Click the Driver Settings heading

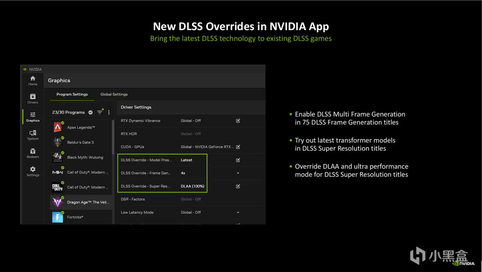tap(136, 107)
